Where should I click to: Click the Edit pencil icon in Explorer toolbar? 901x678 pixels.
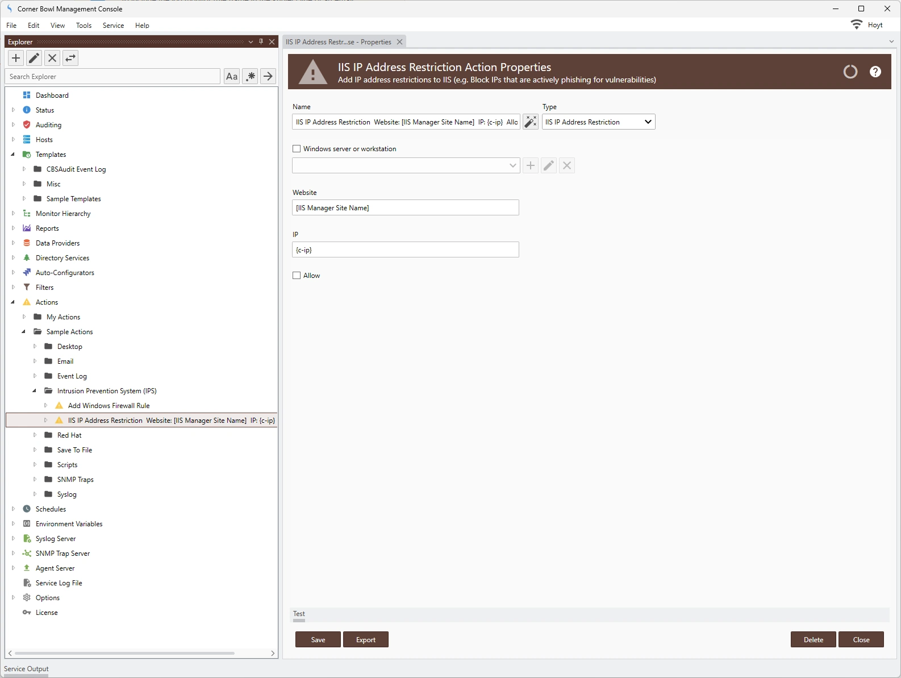point(34,58)
